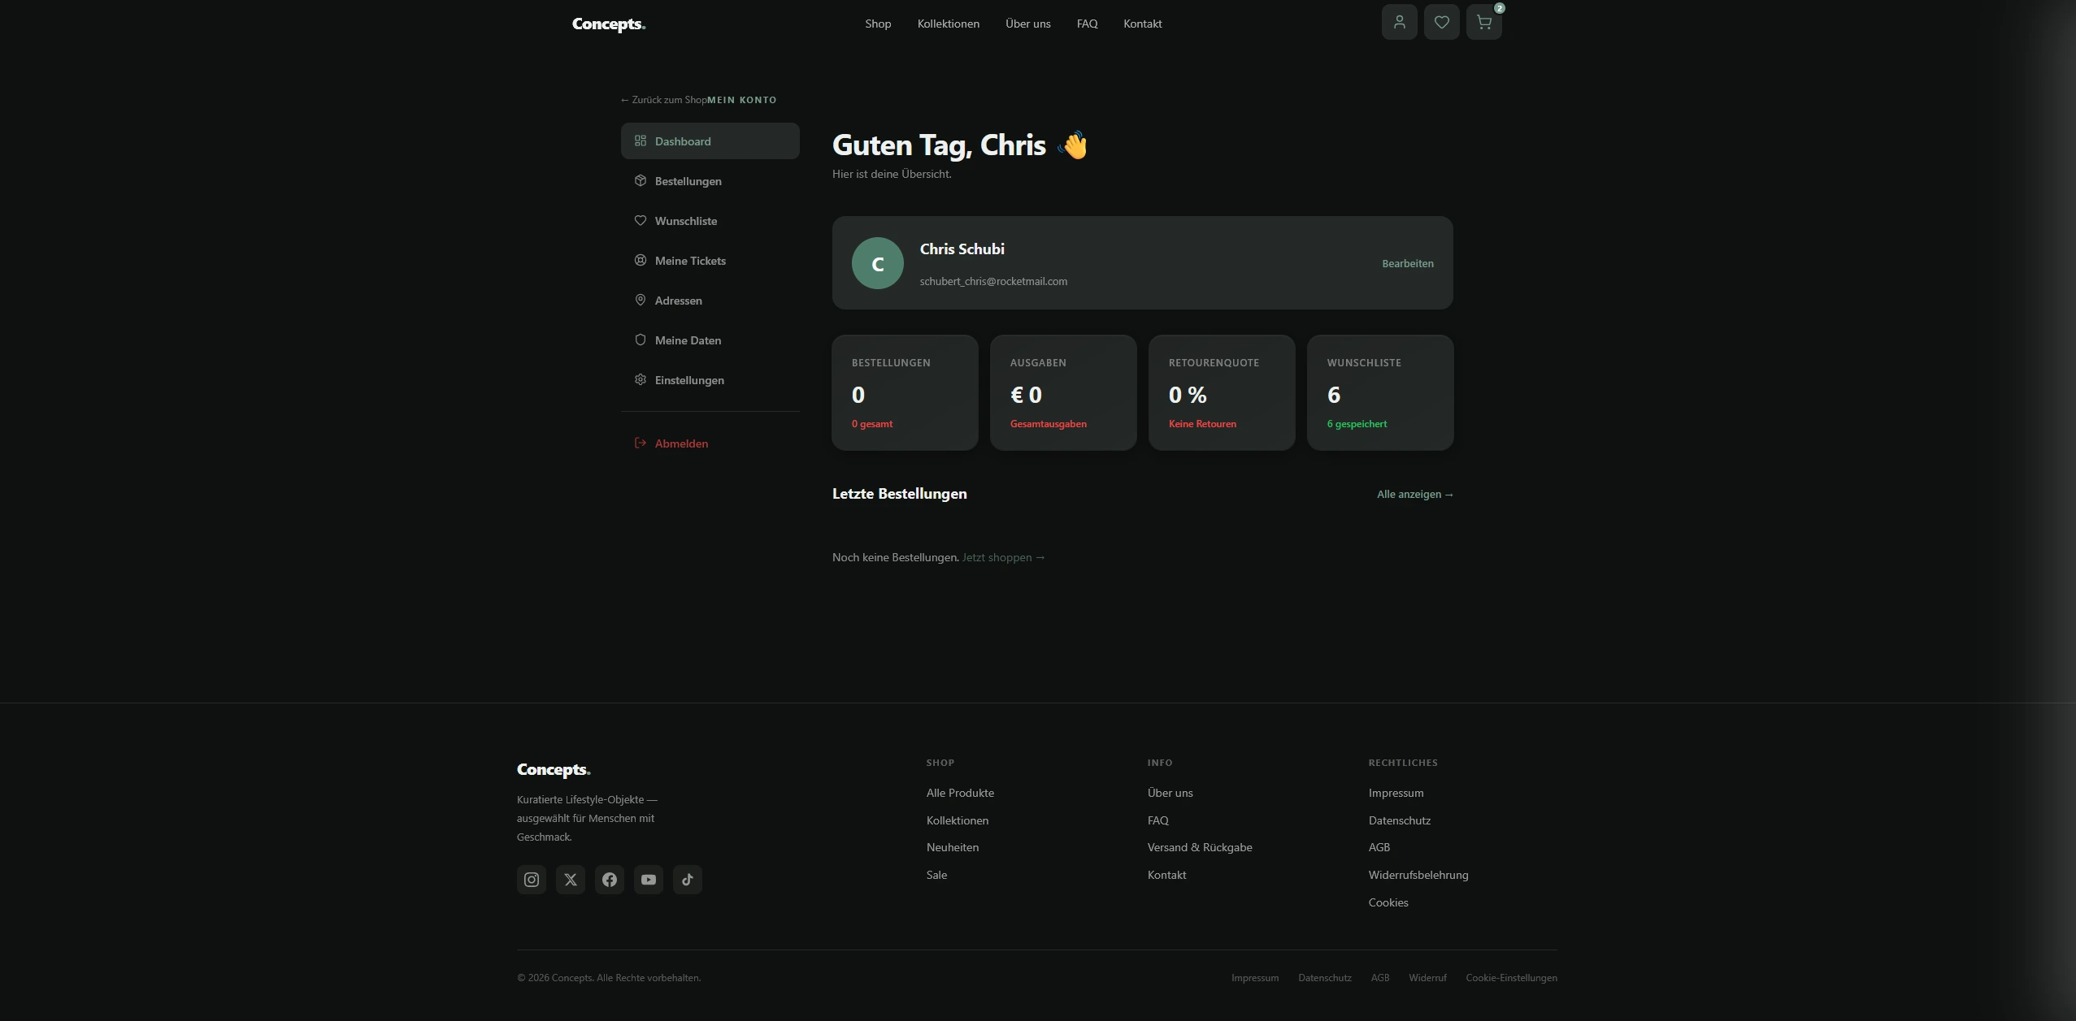
Task: Click the Dashboard grid icon in sidebar
Action: coord(641,141)
